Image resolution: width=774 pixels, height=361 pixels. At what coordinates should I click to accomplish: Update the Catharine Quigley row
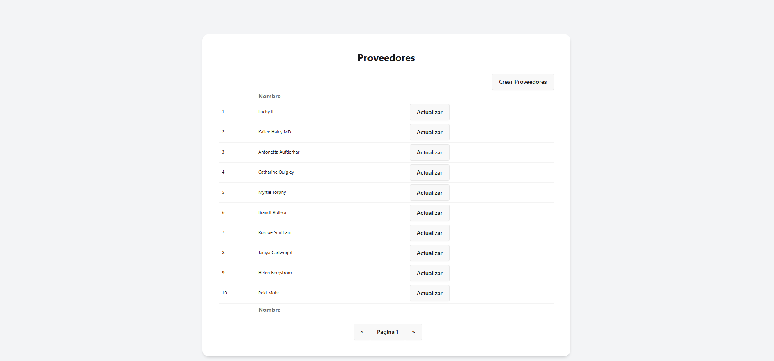(x=429, y=172)
